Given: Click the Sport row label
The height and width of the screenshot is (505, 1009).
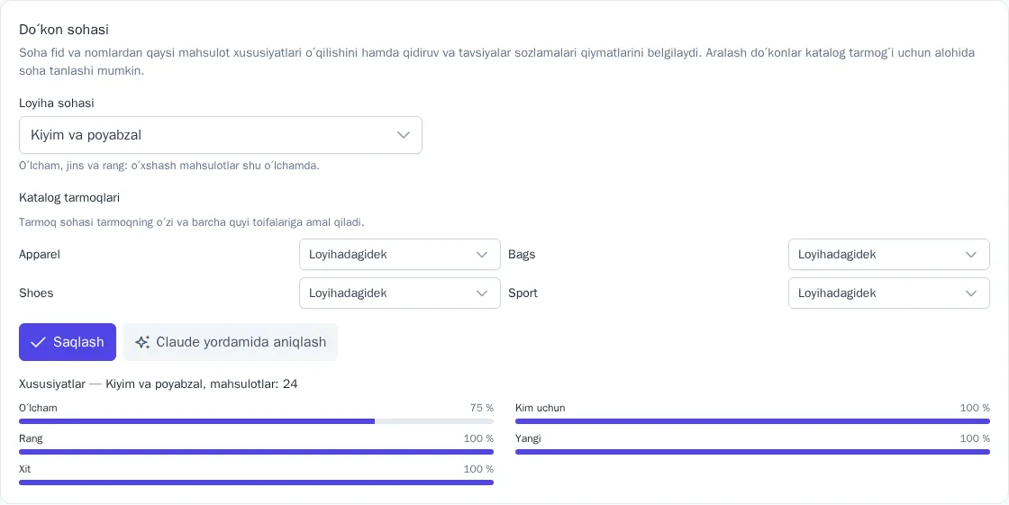Looking at the screenshot, I should point(523,293).
